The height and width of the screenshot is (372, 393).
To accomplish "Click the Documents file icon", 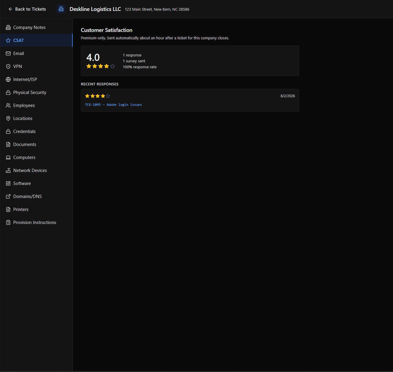I will tap(8, 144).
